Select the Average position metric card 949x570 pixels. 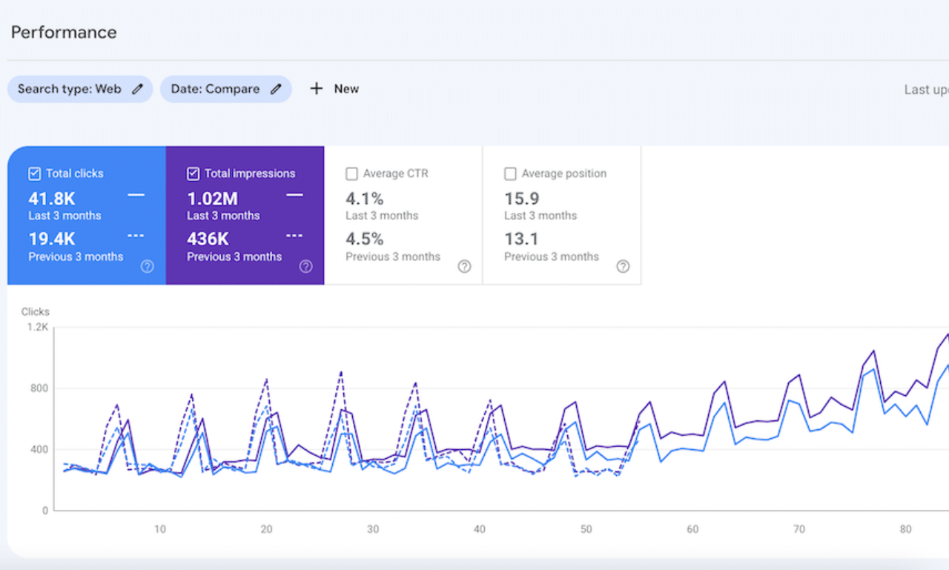[562, 215]
